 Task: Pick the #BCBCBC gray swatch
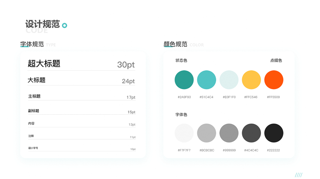(207, 133)
